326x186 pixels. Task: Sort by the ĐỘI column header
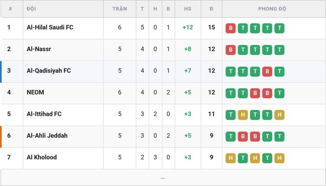(x=31, y=9)
